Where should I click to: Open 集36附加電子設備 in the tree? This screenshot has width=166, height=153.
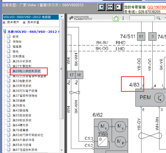(25, 91)
